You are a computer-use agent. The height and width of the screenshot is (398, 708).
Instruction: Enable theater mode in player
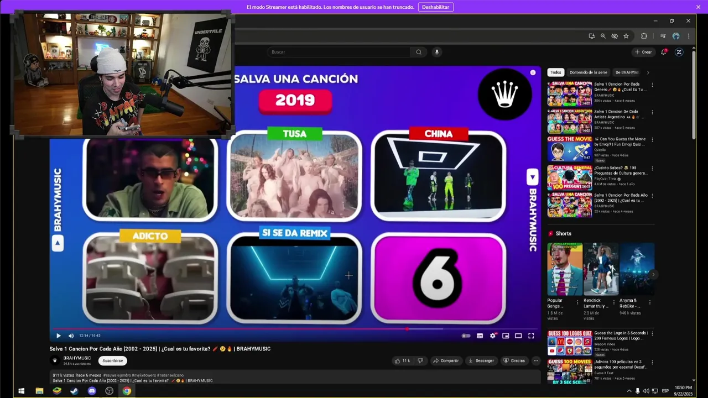tap(518, 336)
